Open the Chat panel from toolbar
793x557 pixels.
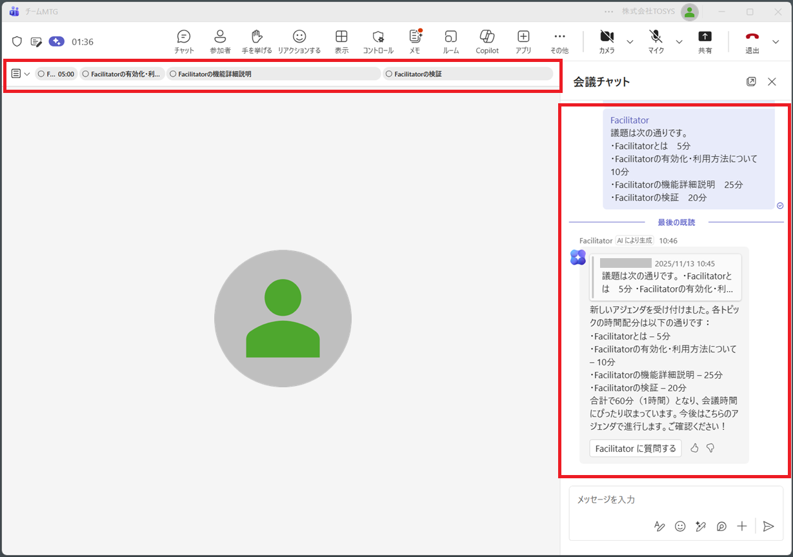184,41
